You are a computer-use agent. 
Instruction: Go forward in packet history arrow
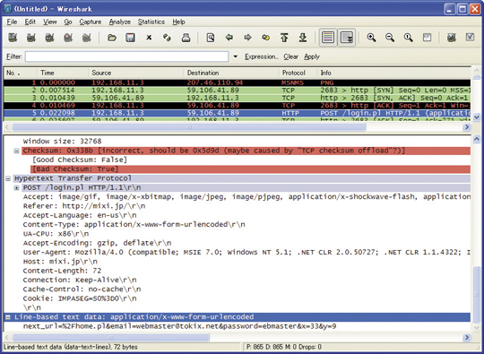(247, 38)
